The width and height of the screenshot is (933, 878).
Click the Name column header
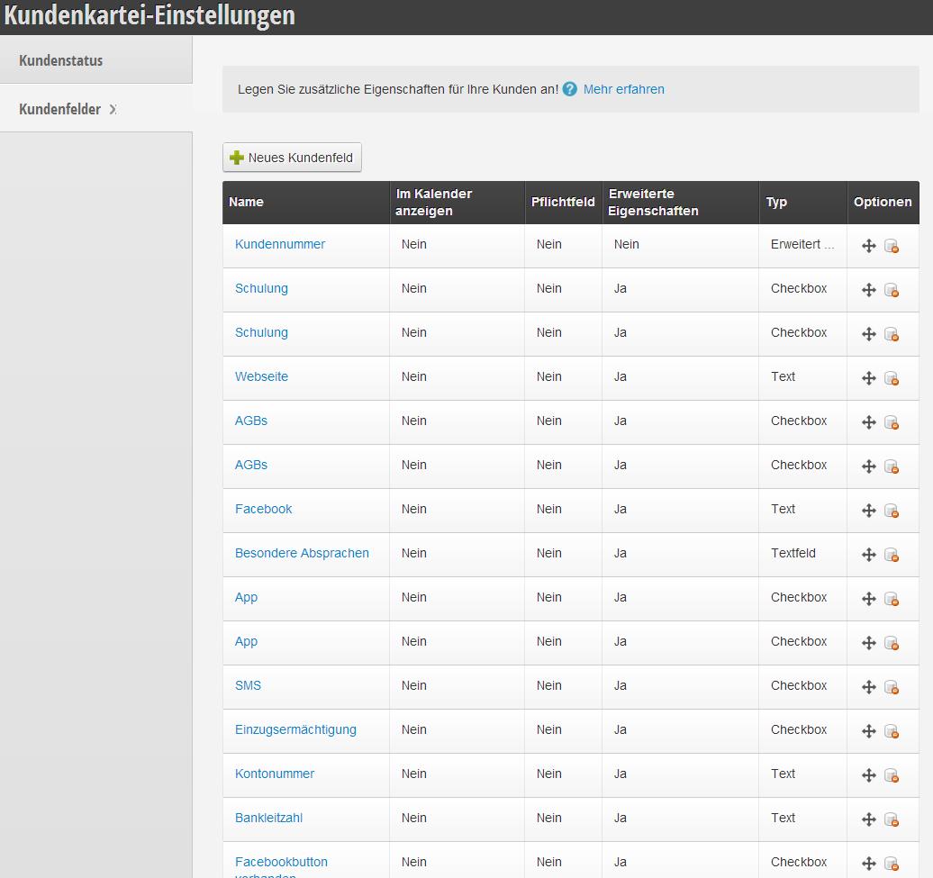tap(246, 202)
